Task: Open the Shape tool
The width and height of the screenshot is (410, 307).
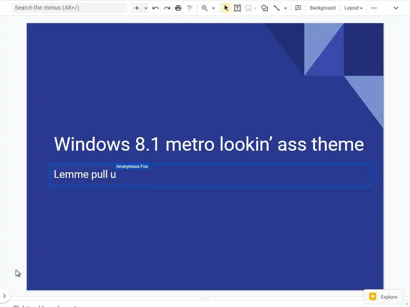Action: [265, 8]
